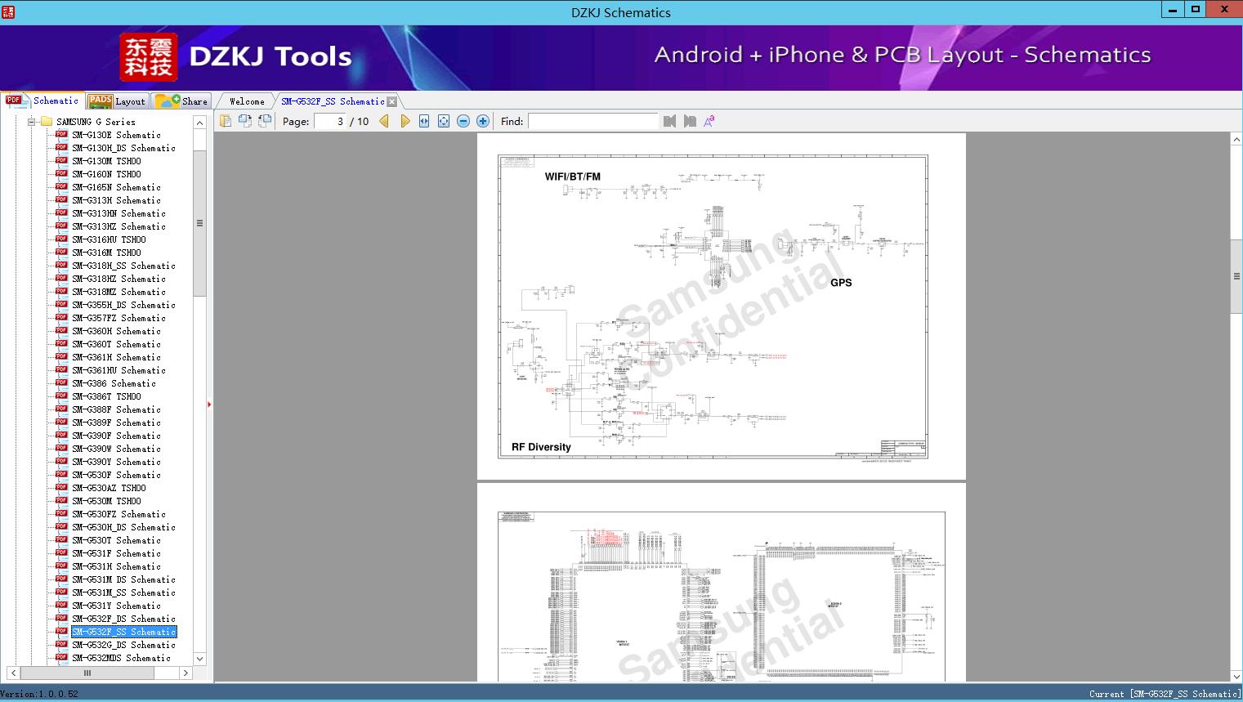Click the page number input field
Image resolution: width=1243 pixels, height=702 pixels.
click(329, 121)
